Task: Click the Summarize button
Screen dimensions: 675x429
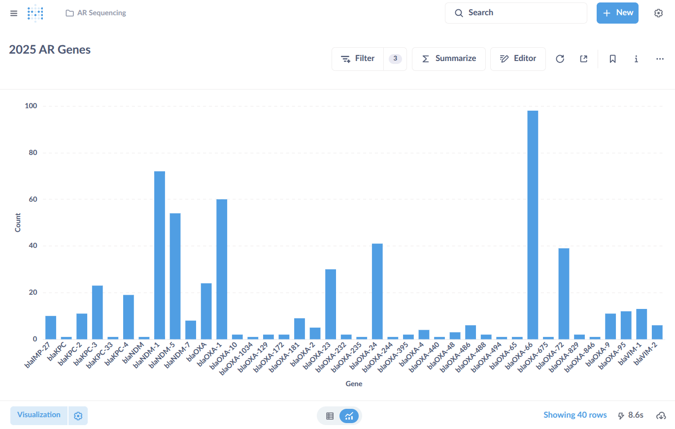Action: 449,59
